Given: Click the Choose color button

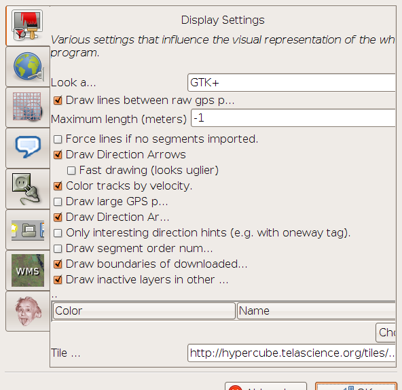Looking at the screenshot, I should [386, 332].
